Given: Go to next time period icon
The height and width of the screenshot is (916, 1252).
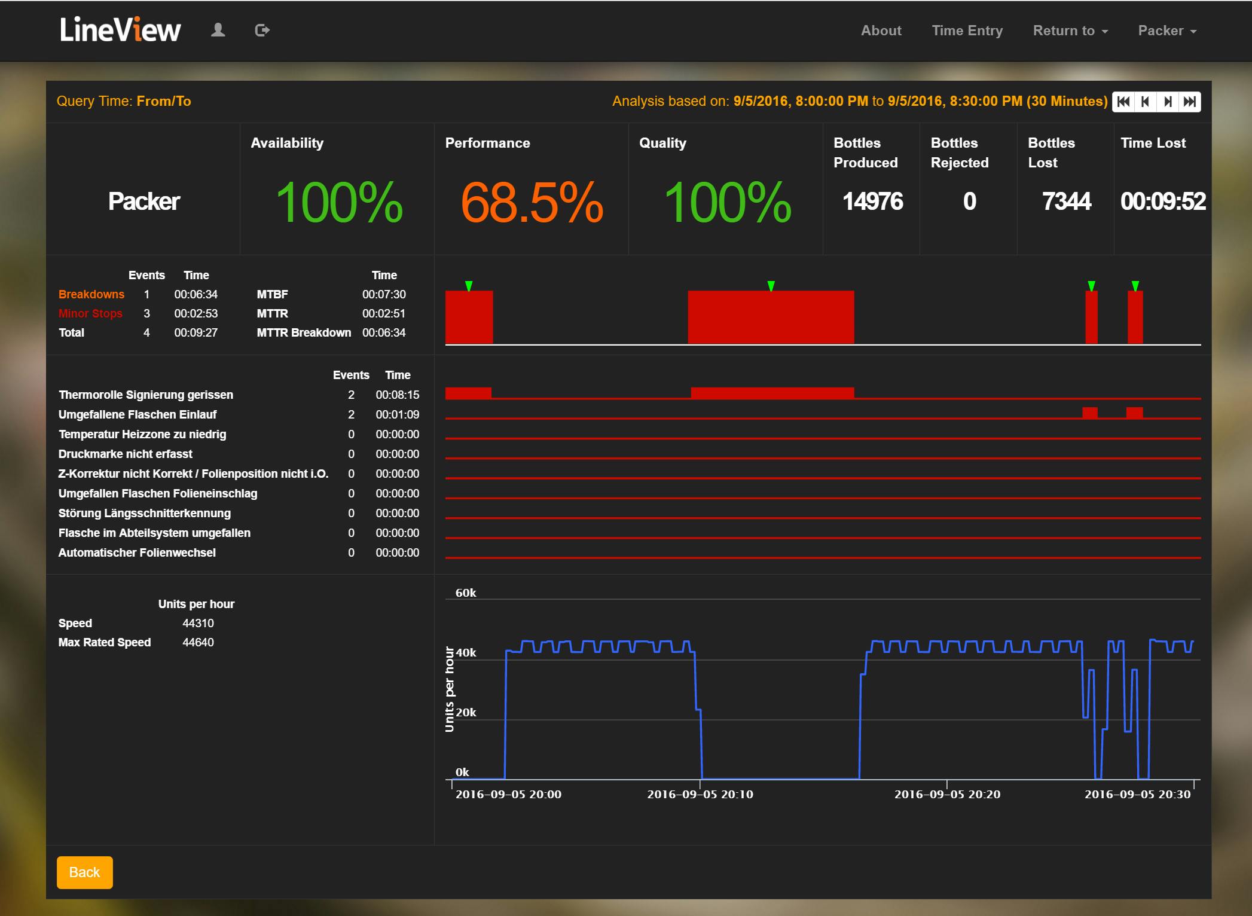Looking at the screenshot, I should [1167, 102].
